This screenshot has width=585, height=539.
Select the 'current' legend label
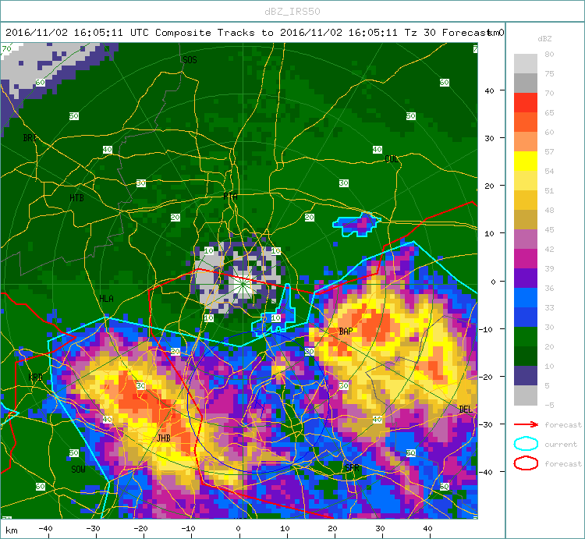point(561,445)
